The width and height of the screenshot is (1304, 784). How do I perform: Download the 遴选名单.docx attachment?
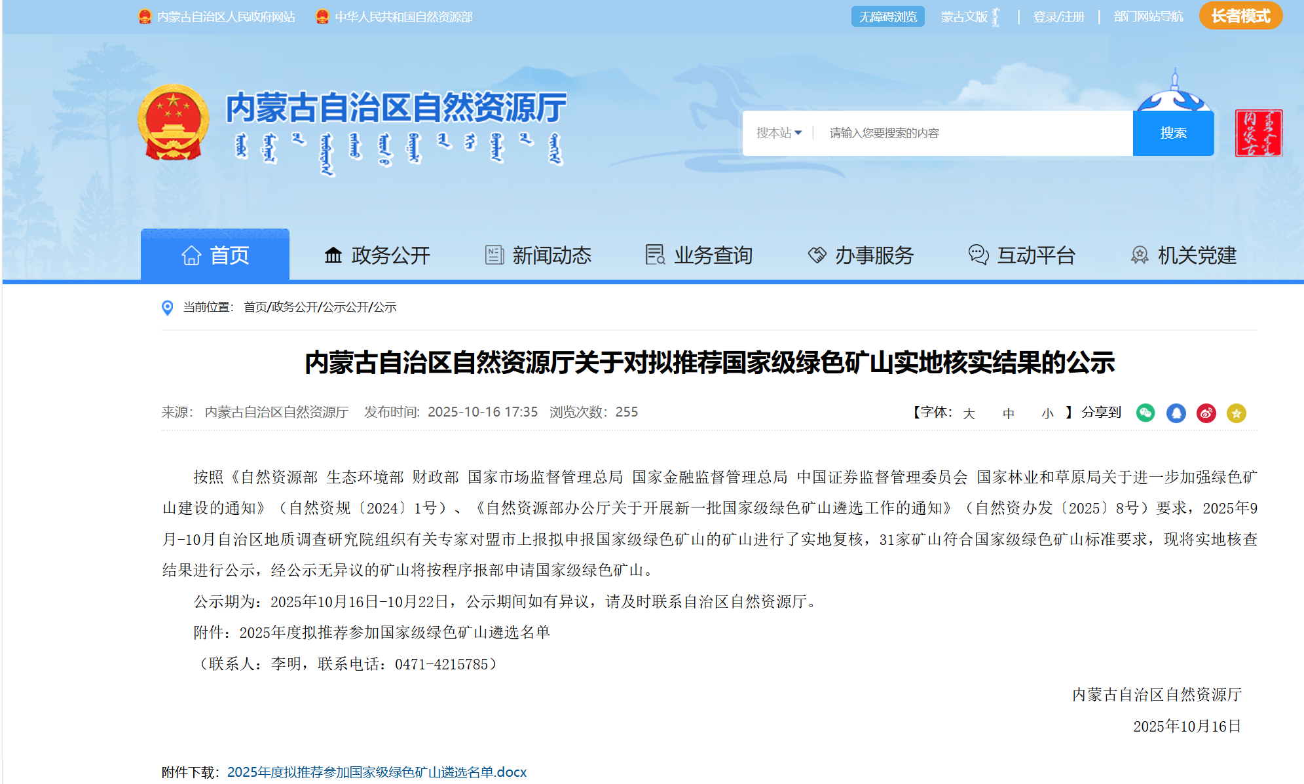pyautogui.click(x=377, y=772)
